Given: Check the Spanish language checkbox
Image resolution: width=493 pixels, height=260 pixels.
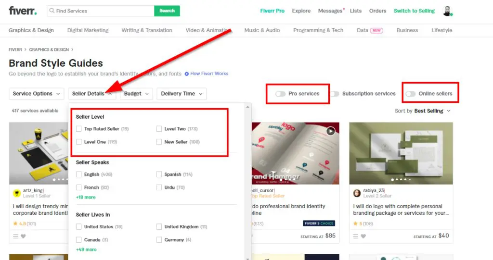Looking at the screenshot, I should pos(159,174).
